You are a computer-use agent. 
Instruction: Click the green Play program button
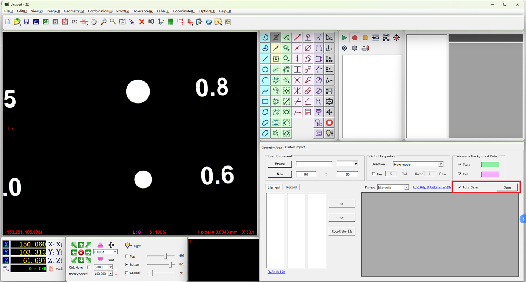tap(344, 38)
